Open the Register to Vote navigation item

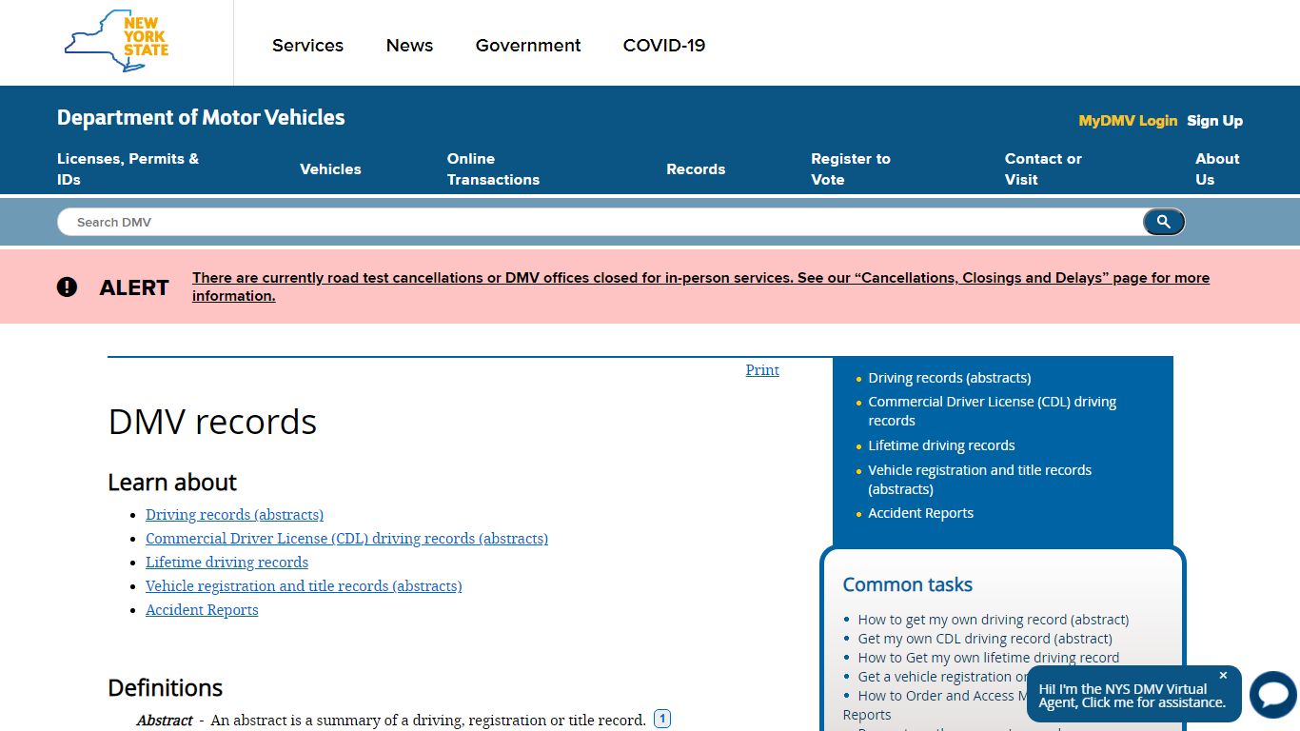click(x=851, y=169)
